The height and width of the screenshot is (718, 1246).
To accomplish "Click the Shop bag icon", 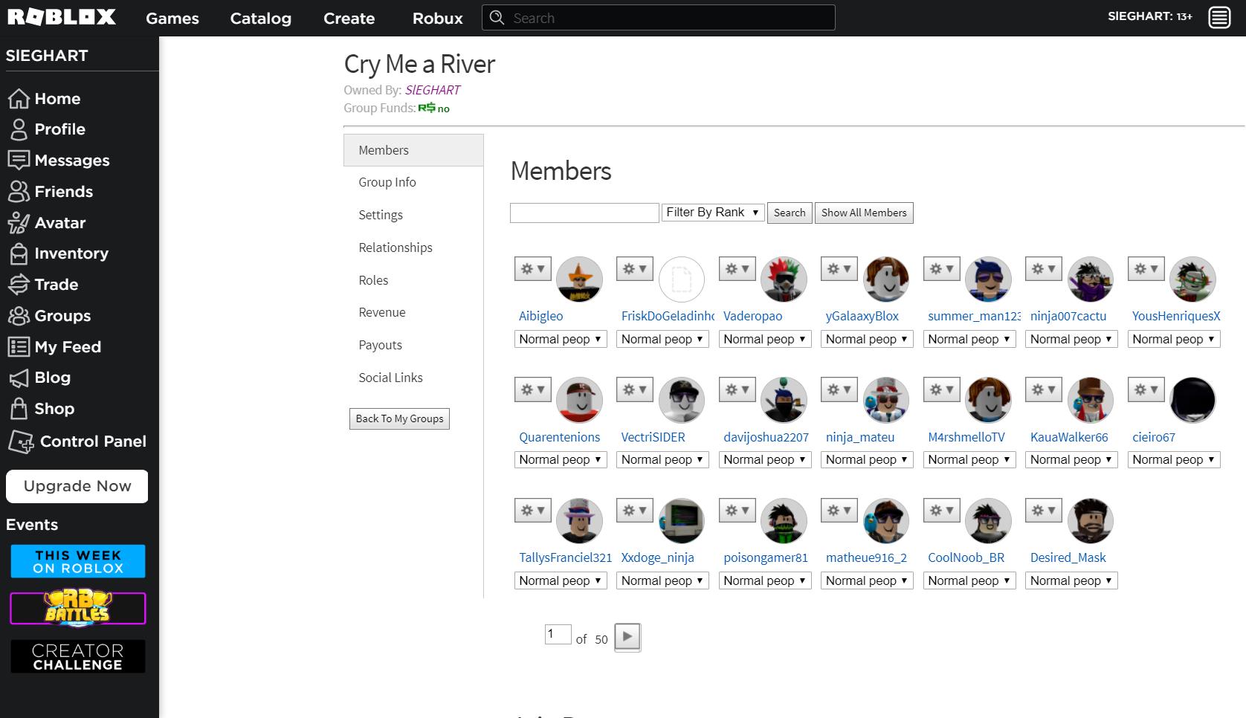I will tap(19, 409).
